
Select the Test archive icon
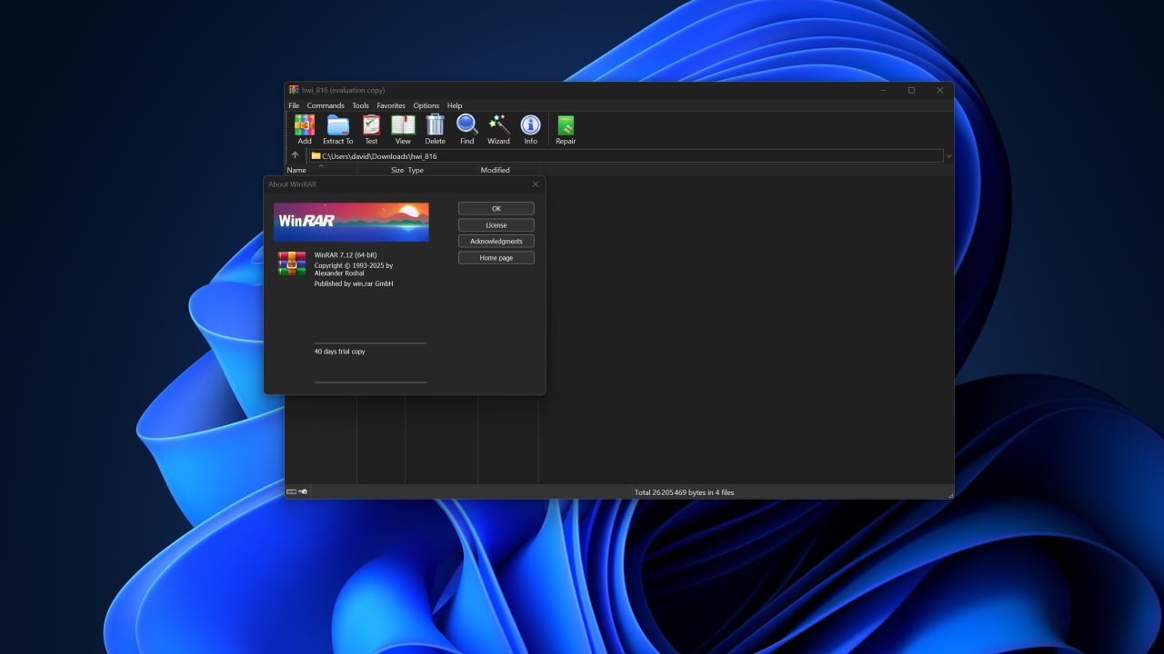point(371,126)
